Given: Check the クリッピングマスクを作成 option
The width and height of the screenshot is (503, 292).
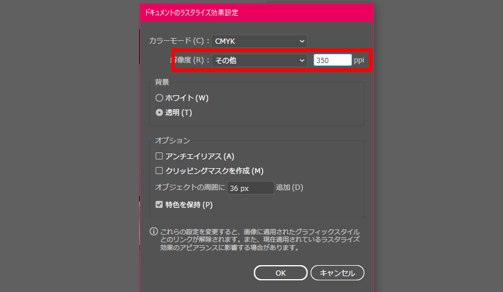Looking at the screenshot, I should (x=159, y=171).
